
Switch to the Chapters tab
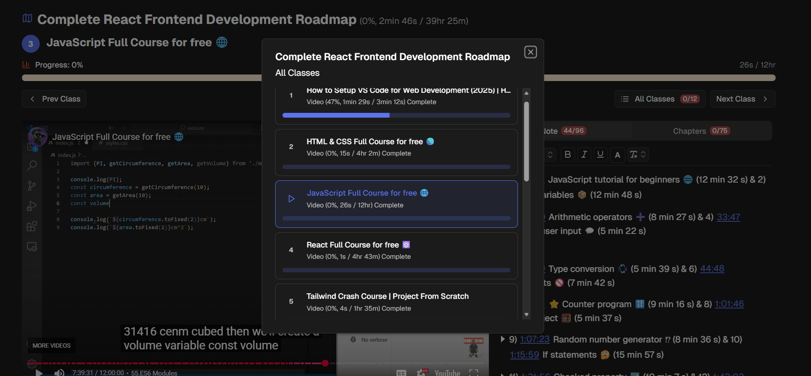[702, 131]
